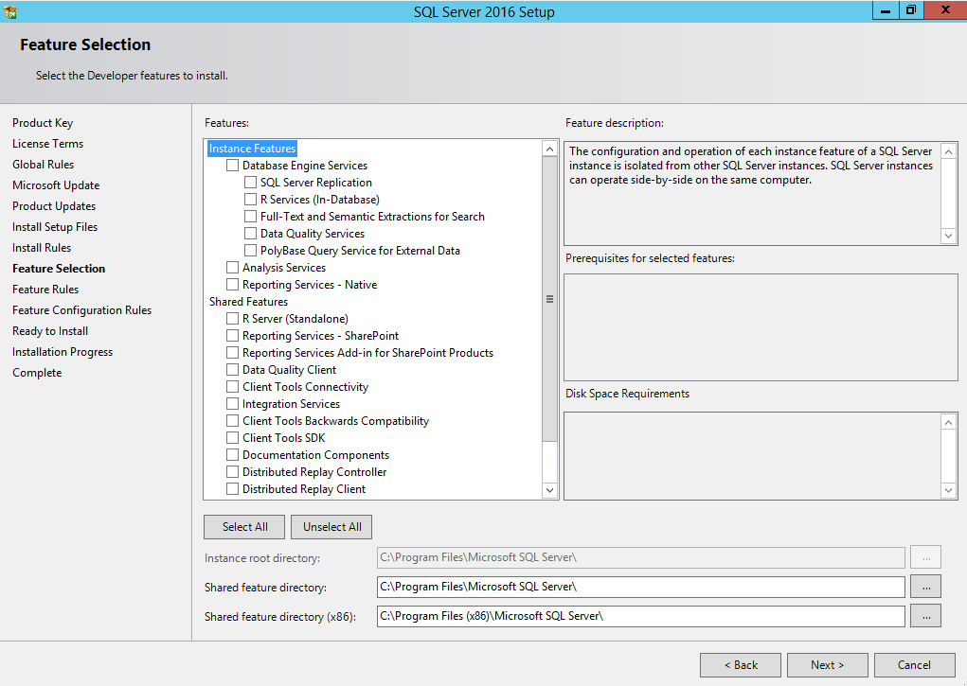
Task: Click the Shared feature directory text field
Action: click(641, 587)
